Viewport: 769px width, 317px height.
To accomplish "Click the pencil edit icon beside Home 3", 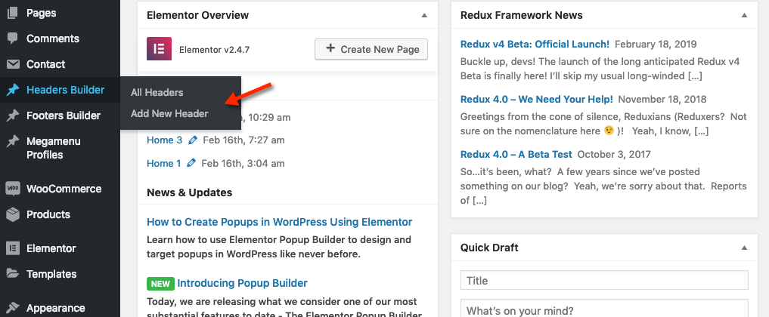I will coord(193,140).
